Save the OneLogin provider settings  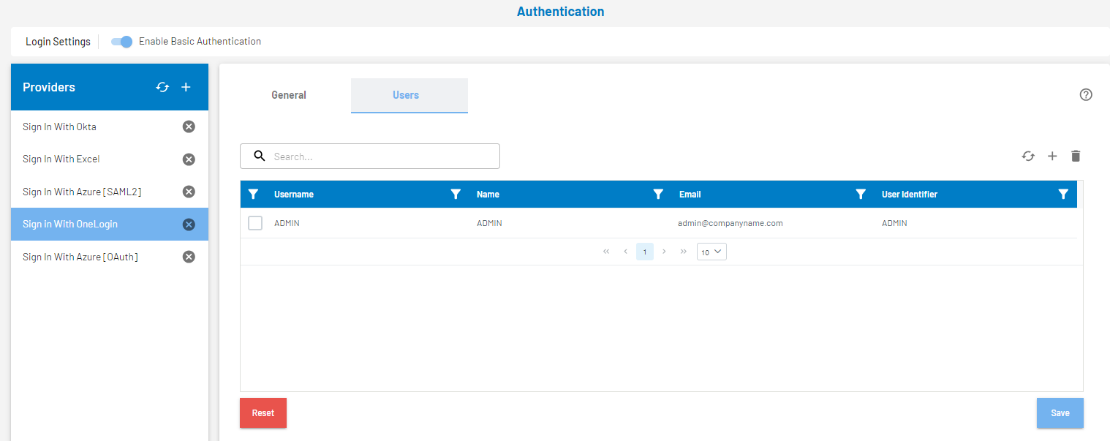pos(1060,412)
